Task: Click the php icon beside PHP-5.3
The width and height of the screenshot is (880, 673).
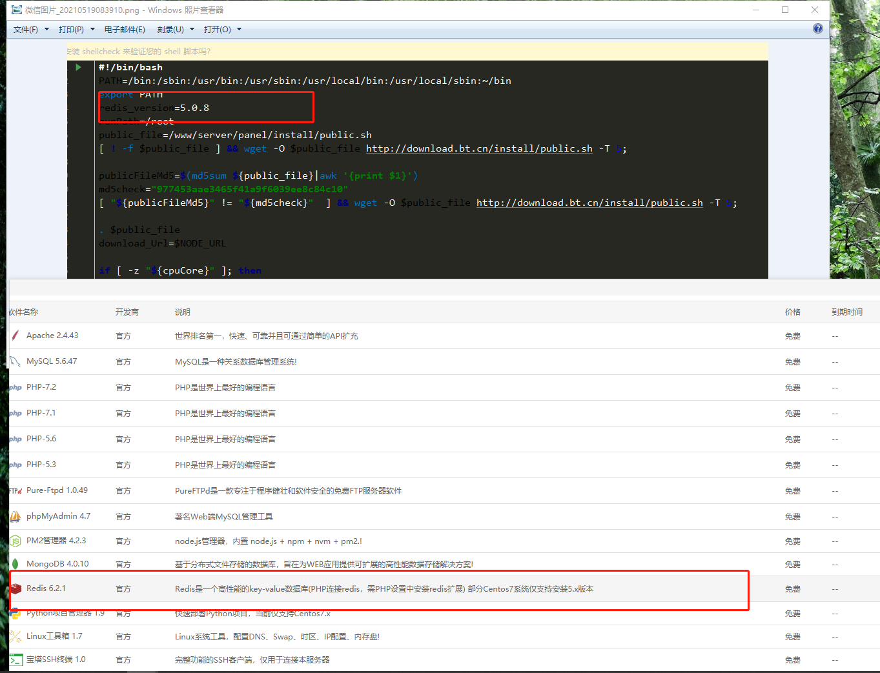Action: click(x=15, y=465)
